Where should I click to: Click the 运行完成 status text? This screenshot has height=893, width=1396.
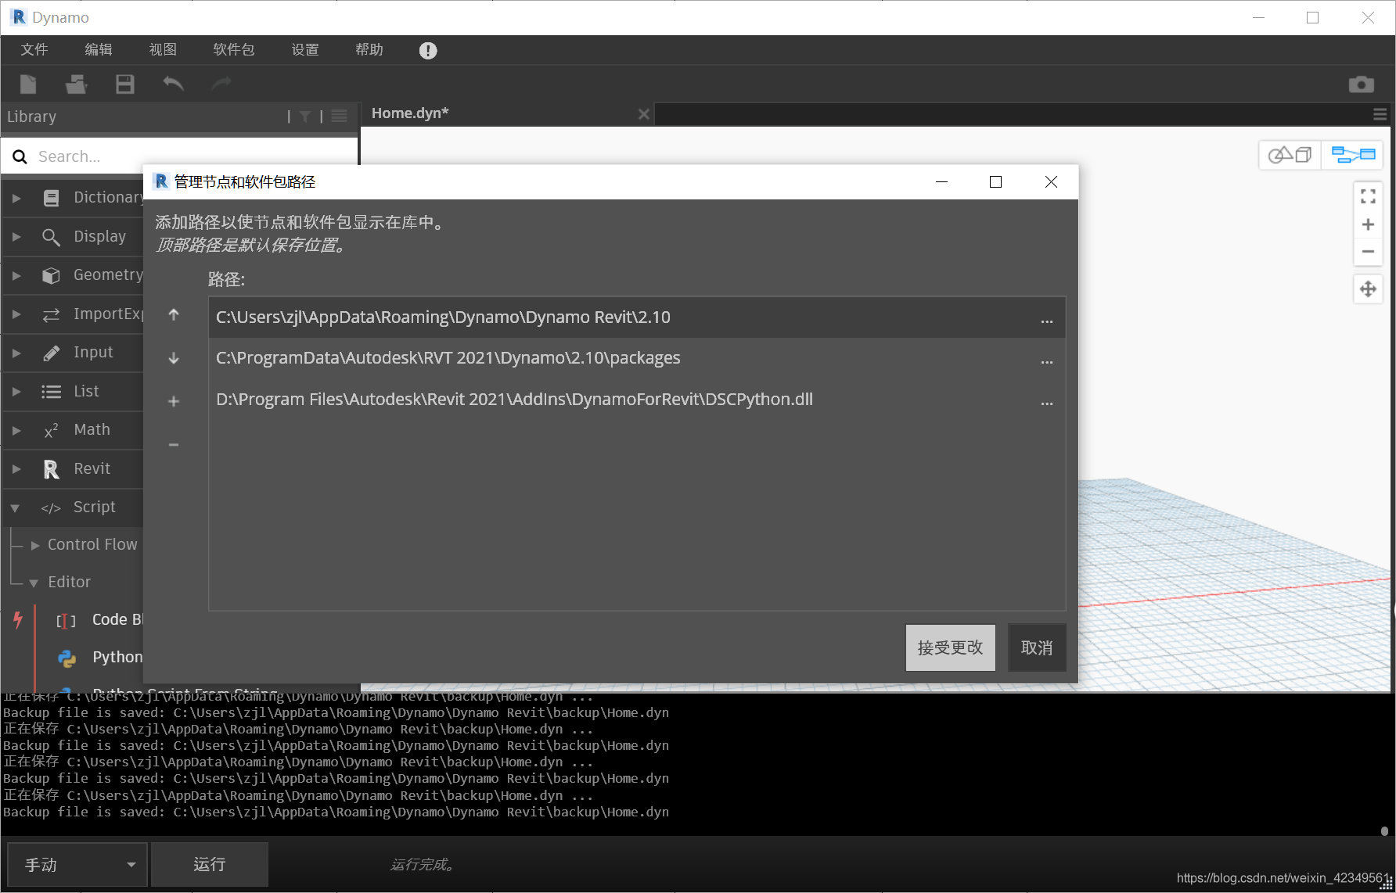[x=423, y=865]
